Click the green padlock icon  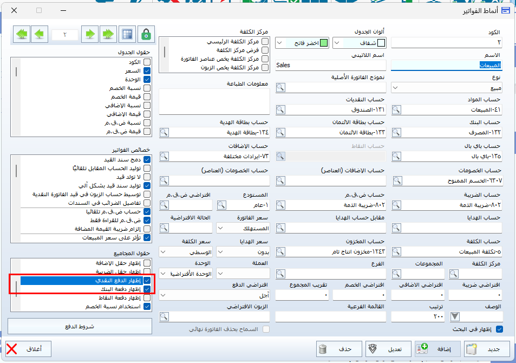[146, 34]
